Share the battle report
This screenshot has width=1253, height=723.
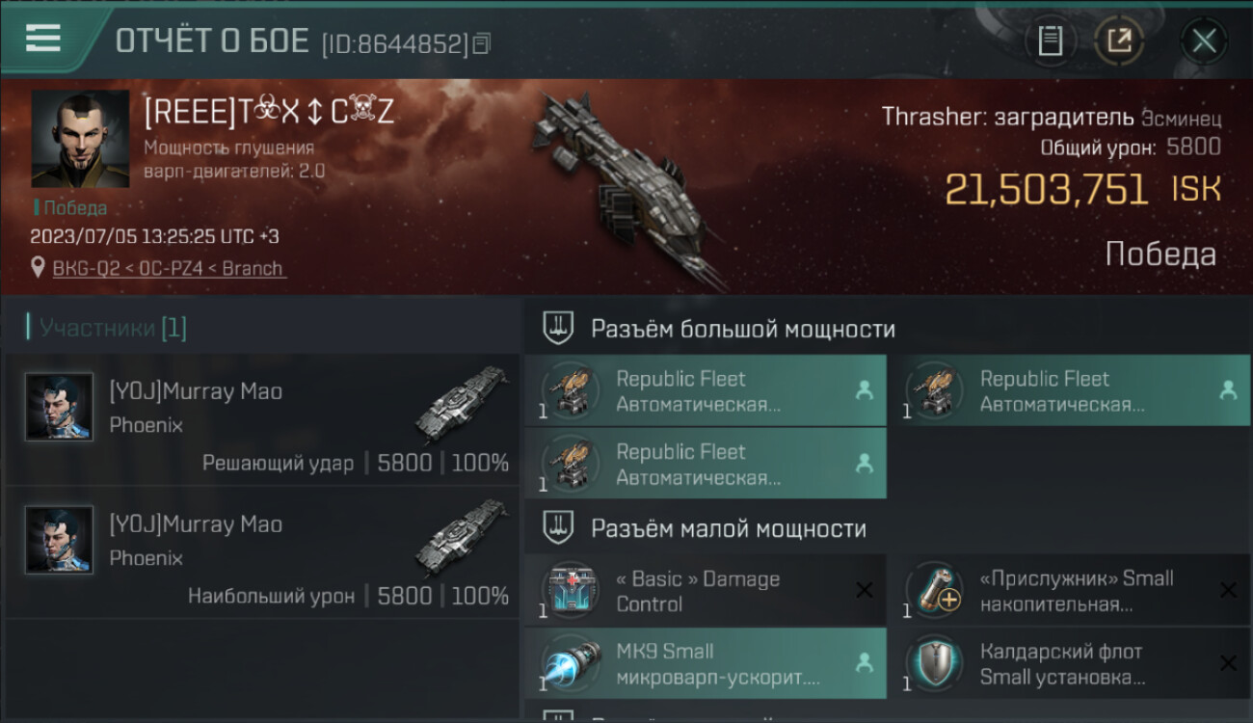pyautogui.click(x=1119, y=40)
